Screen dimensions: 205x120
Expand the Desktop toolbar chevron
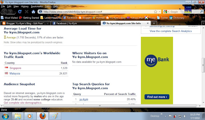click(x=161, y=114)
